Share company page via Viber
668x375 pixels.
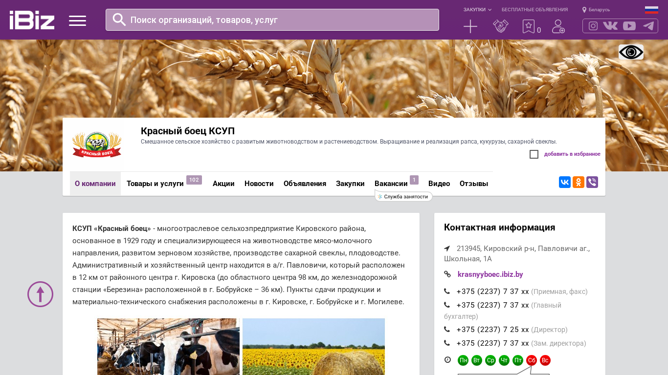point(592,182)
